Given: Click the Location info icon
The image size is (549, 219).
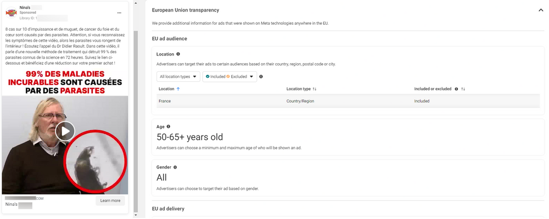Looking at the screenshot, I should (x=178, y=54).
